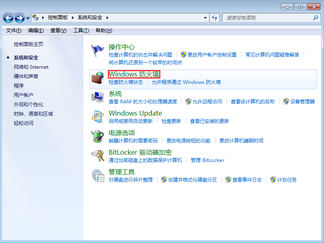Open the 工具(T) menu
The height and width of the screenshot is (243, 324).
pyautogui.click(x=81, y=31)
